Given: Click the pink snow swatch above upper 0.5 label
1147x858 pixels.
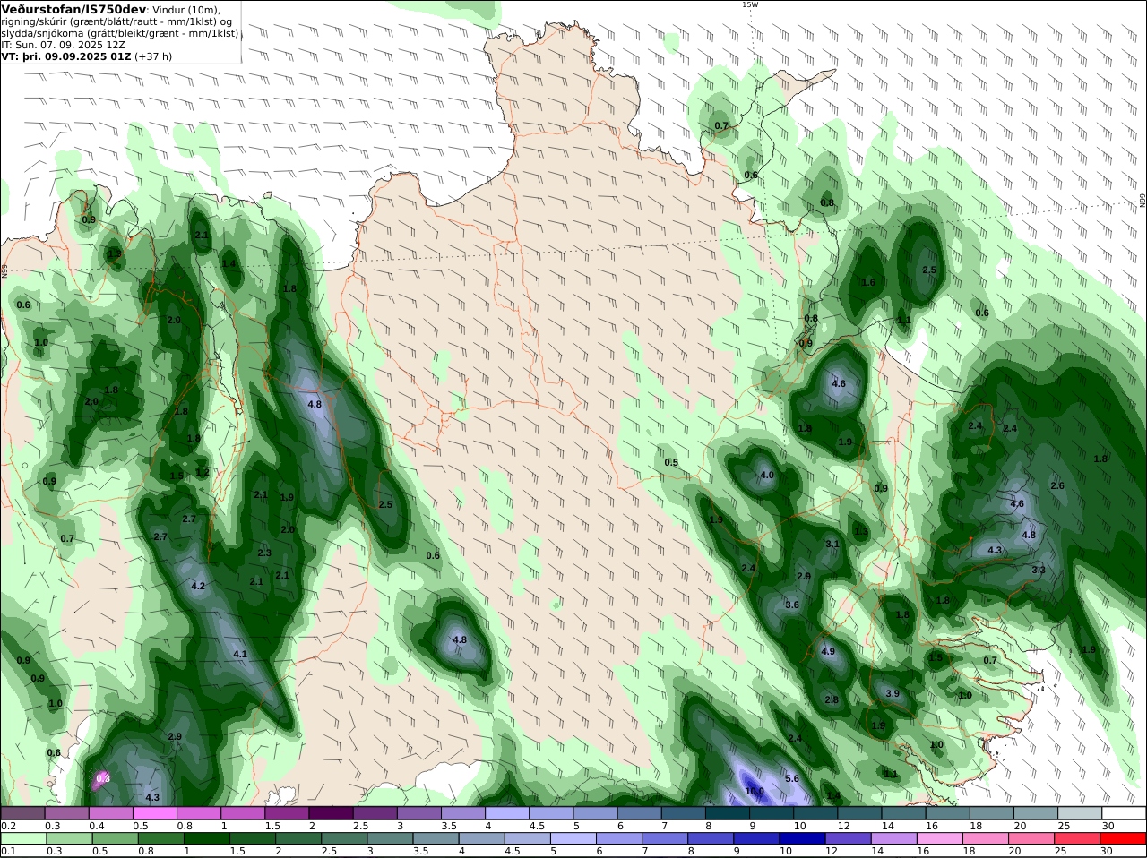Looking at the screenshot, I should click(154, 813).
